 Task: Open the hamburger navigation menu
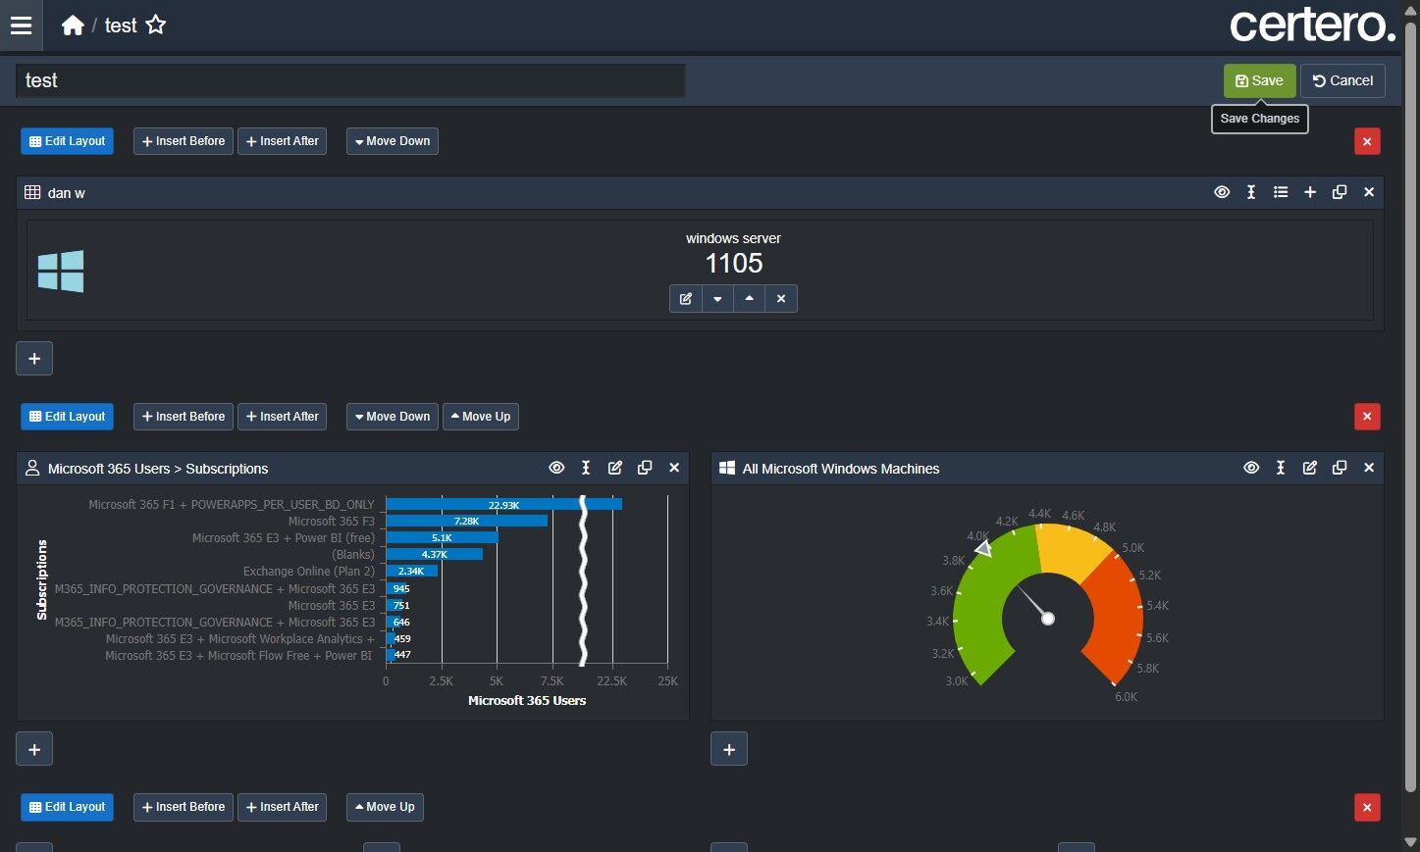pyautogui.click(x=21, y=25)
